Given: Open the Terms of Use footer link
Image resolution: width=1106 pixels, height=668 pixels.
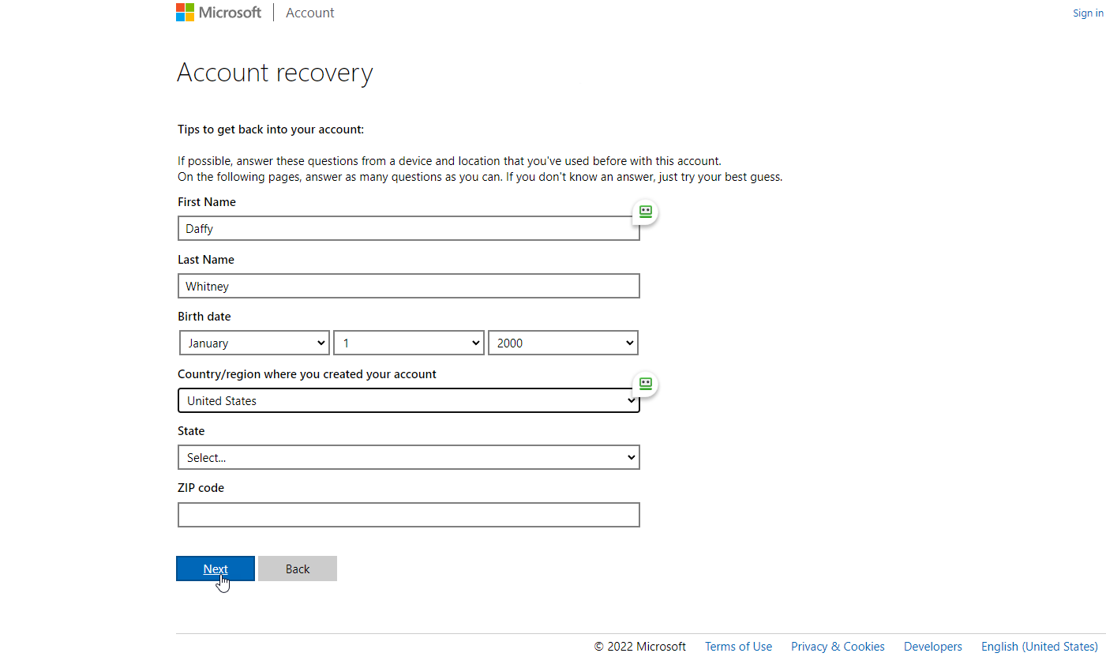Looking at the screenshot, I should coord(738,646).
